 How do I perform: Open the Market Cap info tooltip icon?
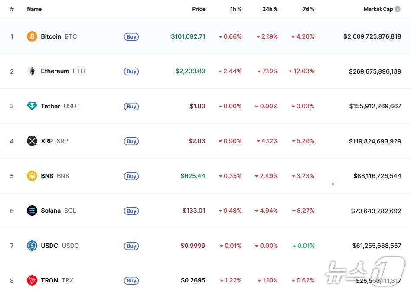398,9
